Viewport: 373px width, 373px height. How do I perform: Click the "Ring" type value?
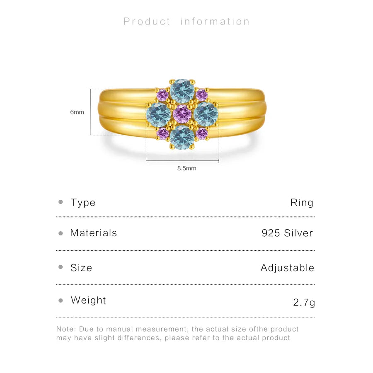click(302, 203)
